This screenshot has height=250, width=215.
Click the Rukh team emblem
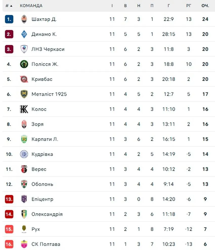[24, 229]
